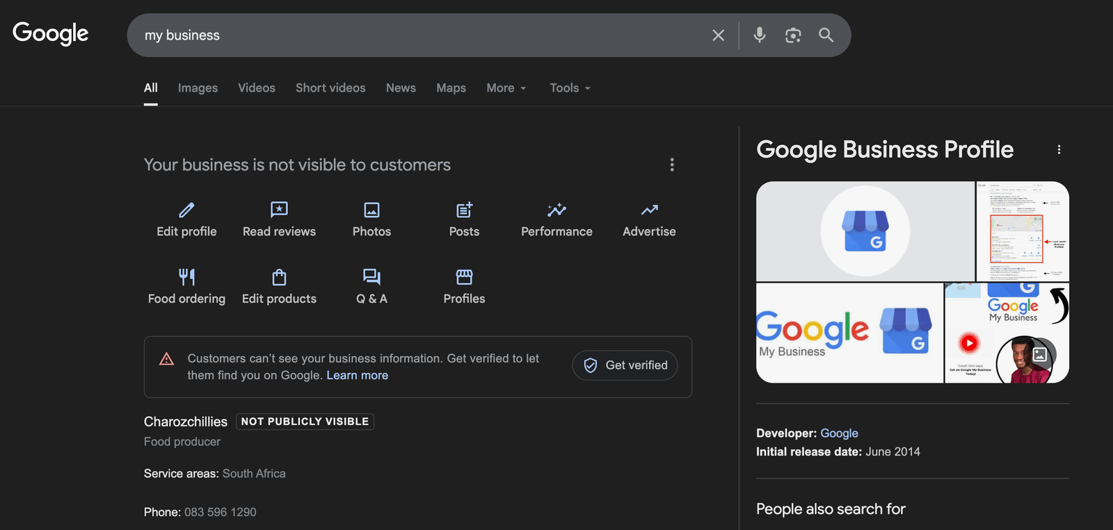Clear the search box with X
The width and height of the screenshot is (1113, 530).
[x=719, y=35]
